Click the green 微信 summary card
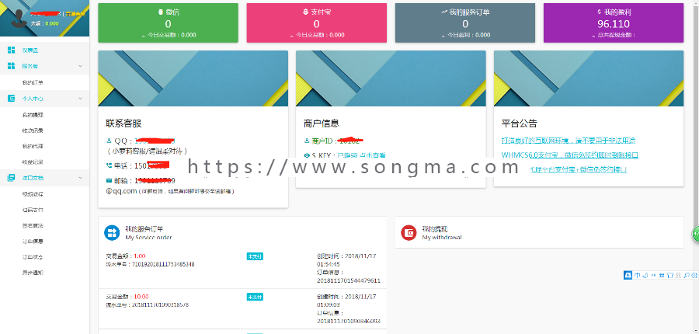This screenshot has height=334, width=699. 168,23
